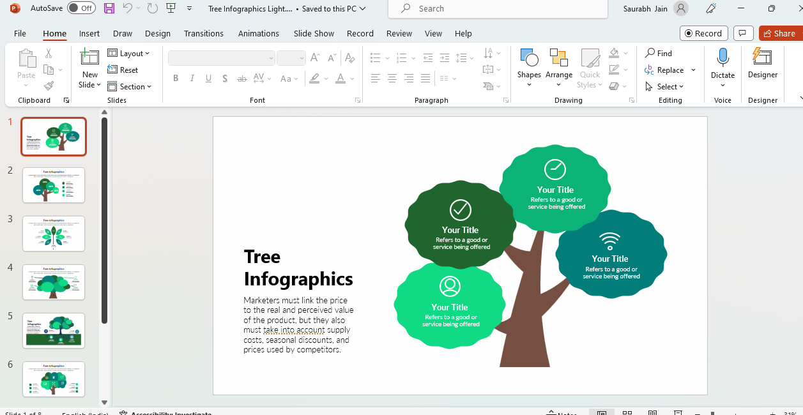Open the Shapes gallery

[x=529, y=68]
